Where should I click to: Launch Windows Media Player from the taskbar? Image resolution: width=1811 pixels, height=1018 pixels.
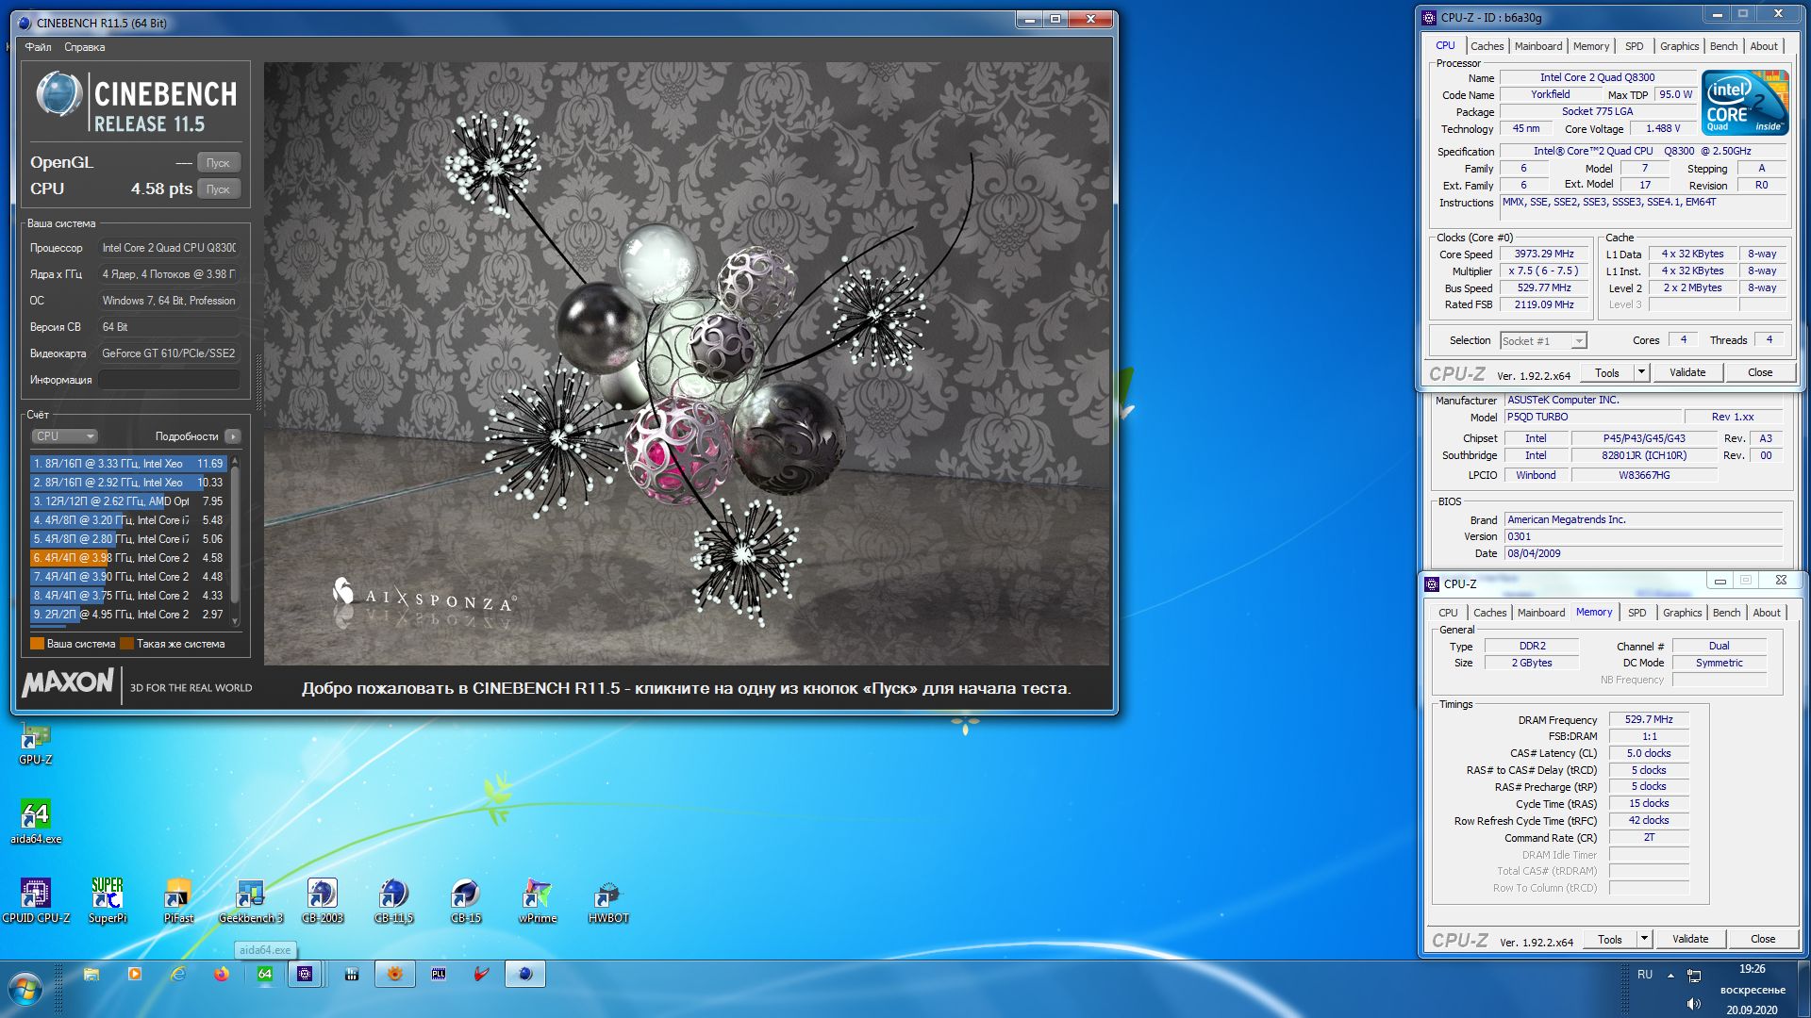pyautogui.click(x=135, y=975)
